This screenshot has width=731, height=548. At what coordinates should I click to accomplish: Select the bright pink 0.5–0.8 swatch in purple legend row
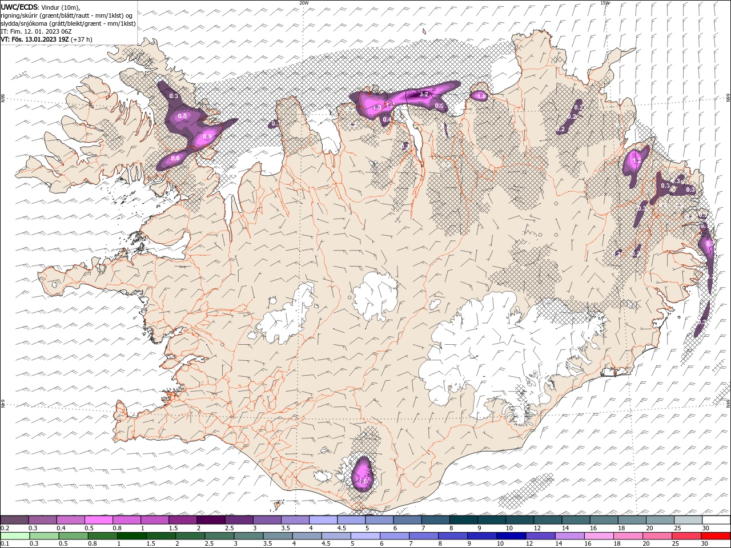point(98,520)
